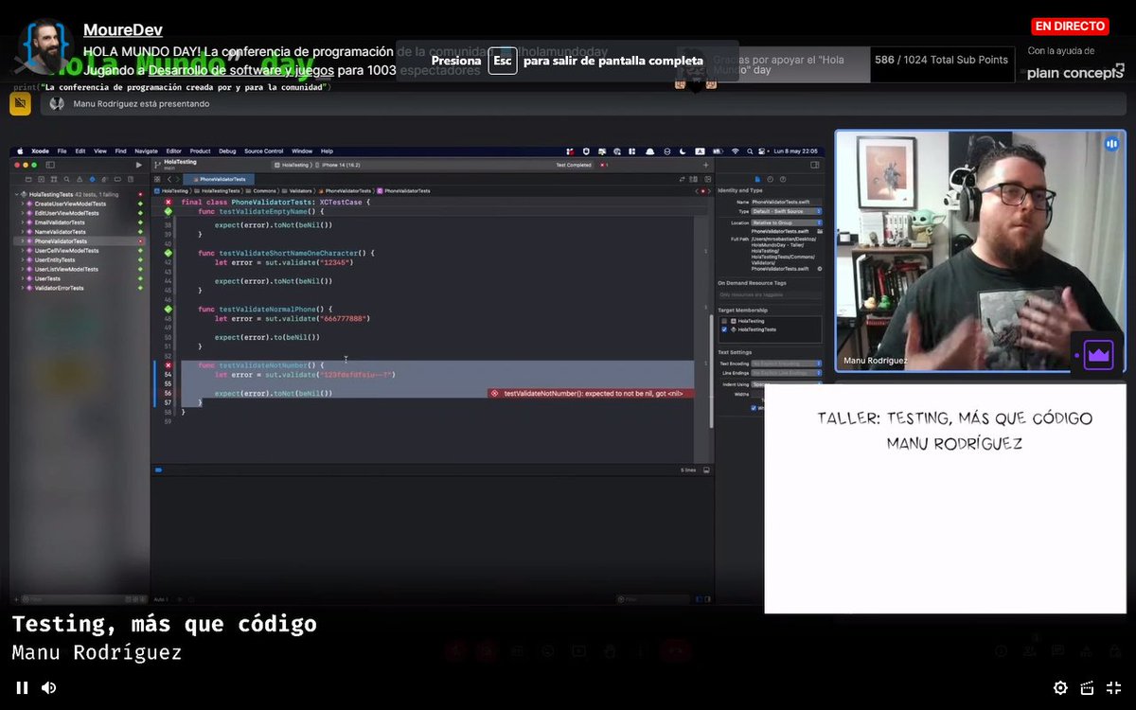The image size is (1136, 710).
Task: Open the Editor menu in Xcode
Action: [174, 151]
